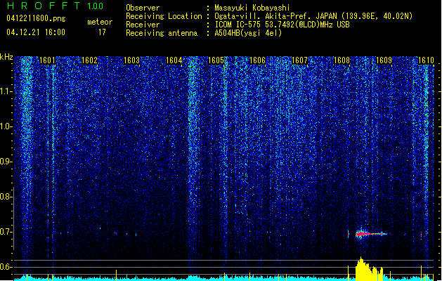Click the receiver ICOM IC-575 text
442x281 pixels.
[x=282, y=25]
